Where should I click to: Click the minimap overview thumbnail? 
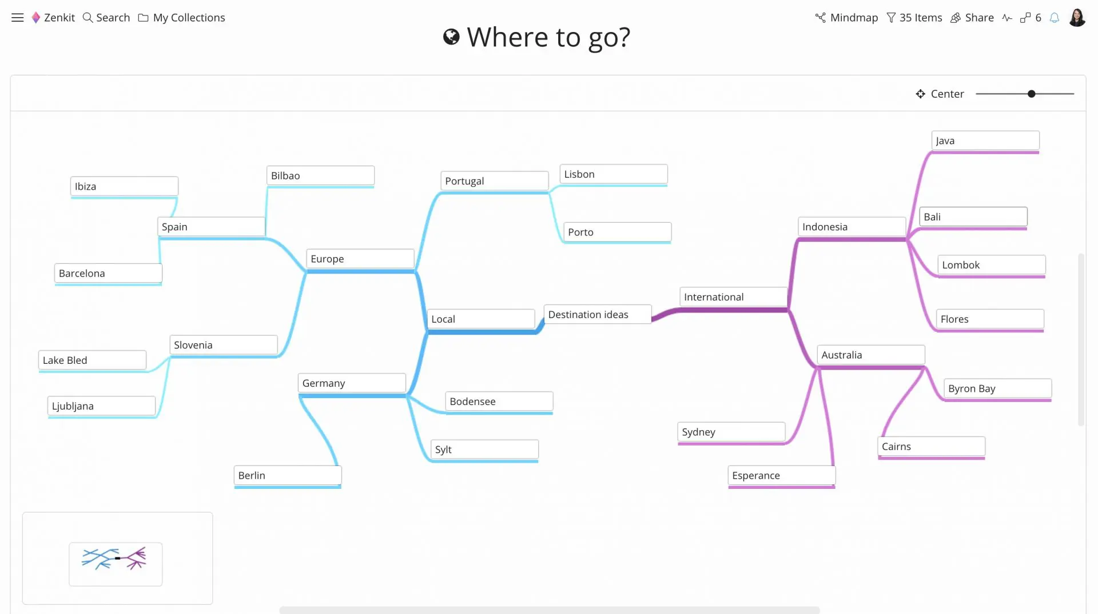pos(116,564)
